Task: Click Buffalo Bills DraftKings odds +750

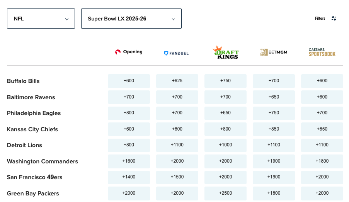Action: pos(225,81)
